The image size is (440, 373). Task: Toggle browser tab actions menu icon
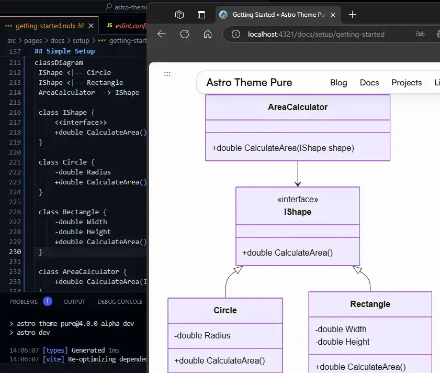(201, 14)
